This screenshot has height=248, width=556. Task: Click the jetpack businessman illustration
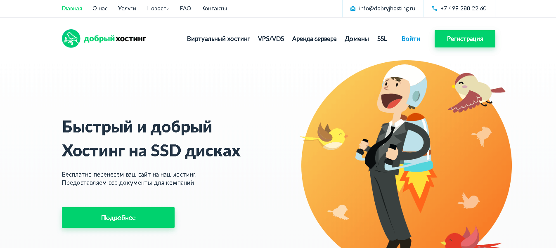tap(395, 157)
